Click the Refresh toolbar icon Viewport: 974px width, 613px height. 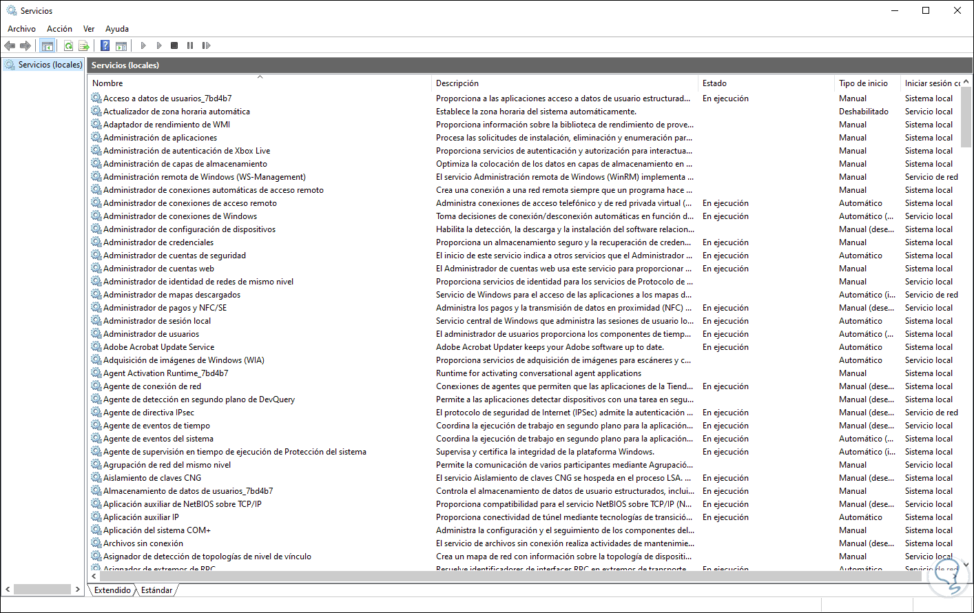pos(68,46)
